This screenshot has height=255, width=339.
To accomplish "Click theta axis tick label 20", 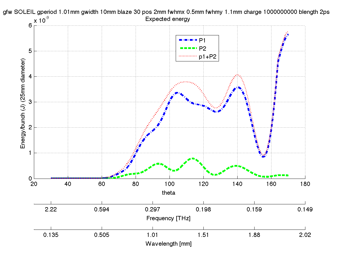I will coord(34,184).
